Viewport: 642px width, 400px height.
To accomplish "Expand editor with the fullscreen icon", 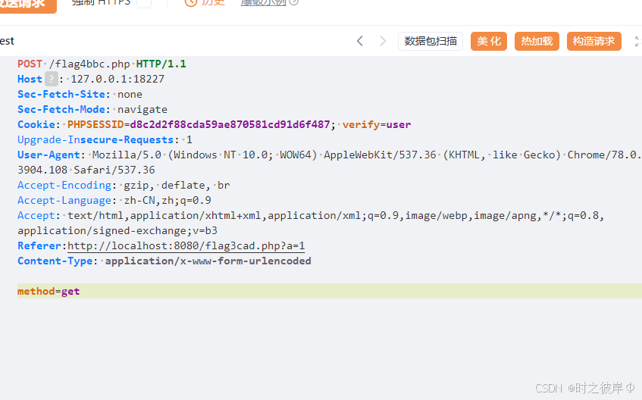I will point(637,41).
